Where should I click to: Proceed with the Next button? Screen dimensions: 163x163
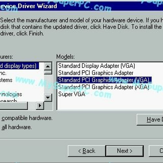pos(125,151)
